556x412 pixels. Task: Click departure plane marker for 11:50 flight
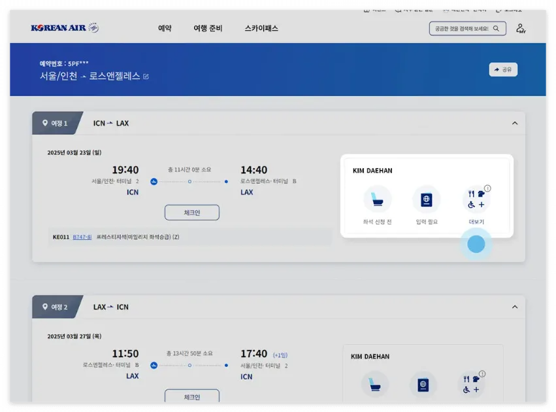pyautogui.click(x=154, y=366)
